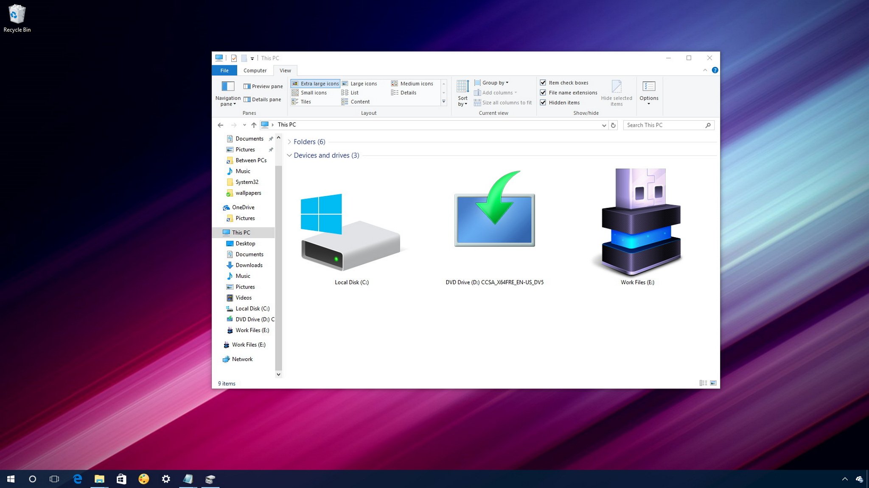Switch to the Computer tab
Screen dimensions: 869x488
click(x=255, y=70)
